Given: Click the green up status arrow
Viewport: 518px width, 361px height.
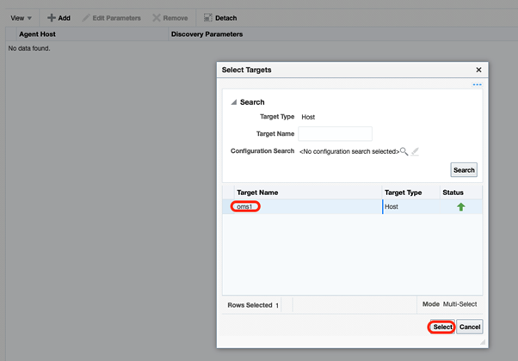Looking at the screenshot, I should 460,207.
